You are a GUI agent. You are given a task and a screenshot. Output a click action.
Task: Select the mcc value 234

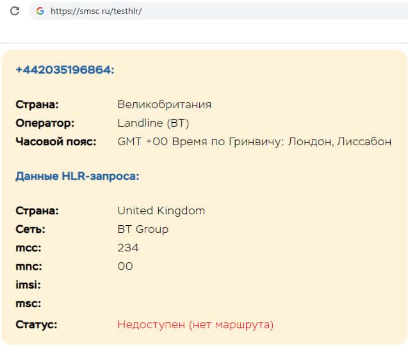(x=128, y=248)
